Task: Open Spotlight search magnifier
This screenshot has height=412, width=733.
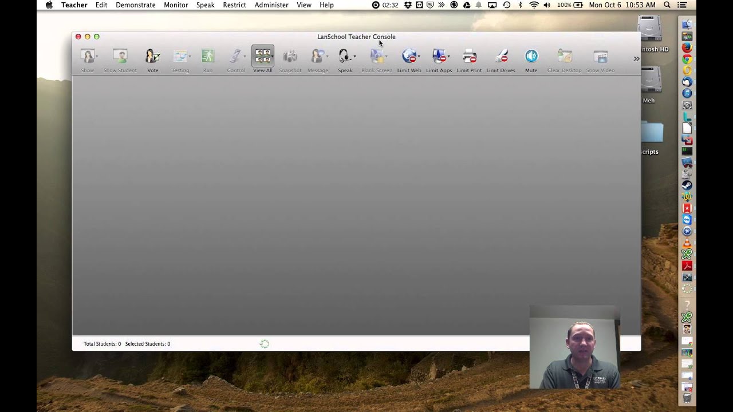Action: 667,5
